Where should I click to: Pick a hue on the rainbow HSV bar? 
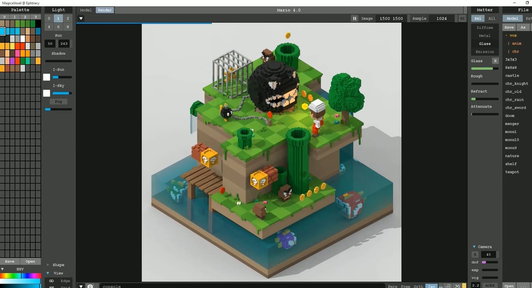pyautogui.click(x=20, y=276)
